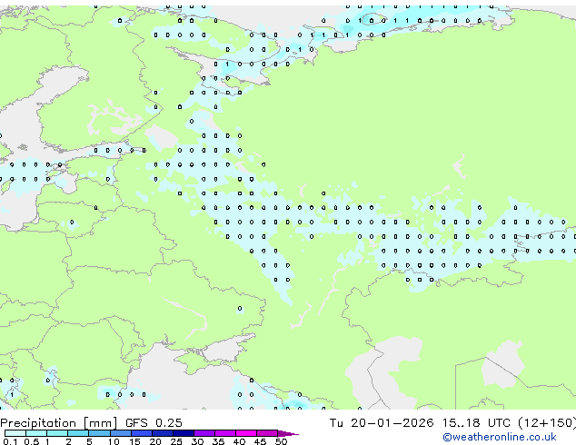The height and width of the screenshot is (445, 576).
Task: Pick the legend swatch between 5 and 10
Action: 100,433
